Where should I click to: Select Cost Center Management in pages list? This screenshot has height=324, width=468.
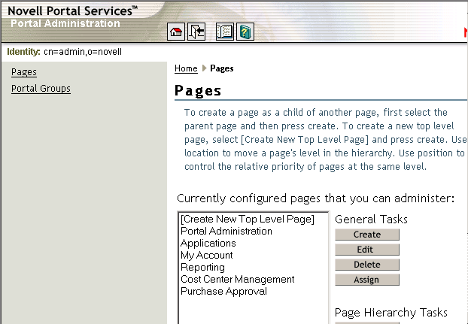click(254, 280)
